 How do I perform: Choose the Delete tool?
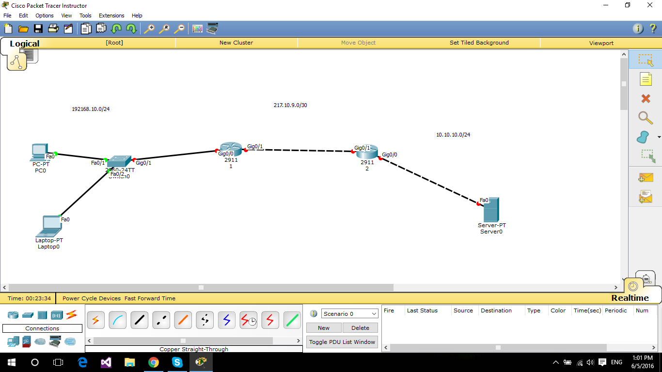(646, 98)
